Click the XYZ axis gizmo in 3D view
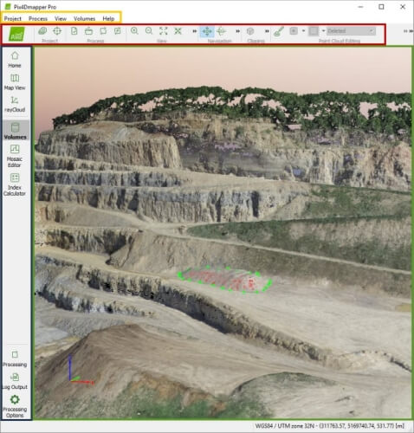Screen dimensions: 414x433 80,370
